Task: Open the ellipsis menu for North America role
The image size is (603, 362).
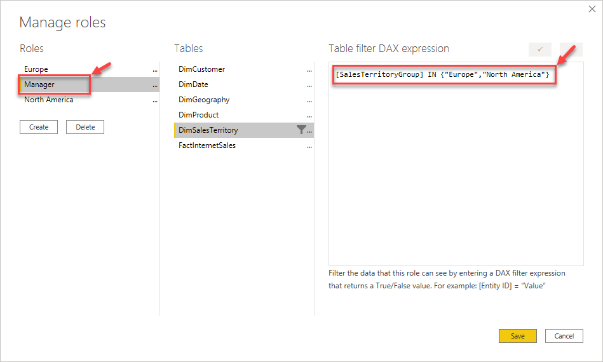Action: tap(155, 100)
